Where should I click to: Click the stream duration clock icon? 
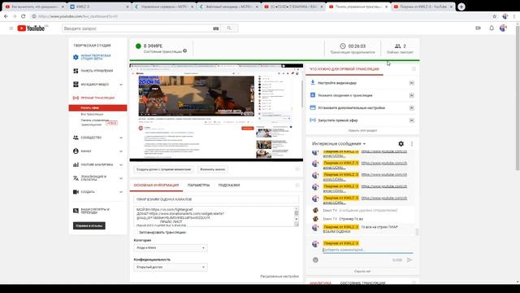[343, 46]
